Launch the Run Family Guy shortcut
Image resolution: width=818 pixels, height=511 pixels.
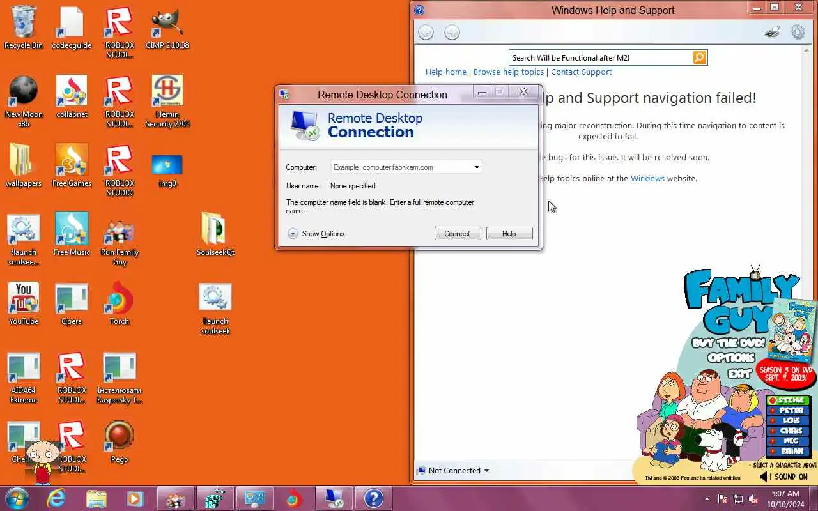tap(120, 243)
